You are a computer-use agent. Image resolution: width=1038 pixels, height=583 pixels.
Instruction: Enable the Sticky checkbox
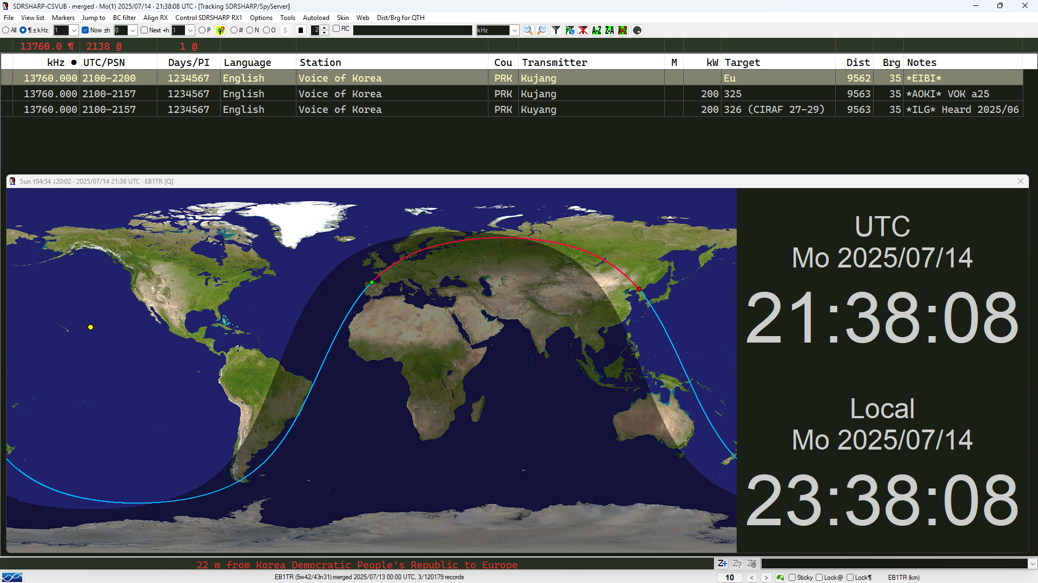pos(792,578)
